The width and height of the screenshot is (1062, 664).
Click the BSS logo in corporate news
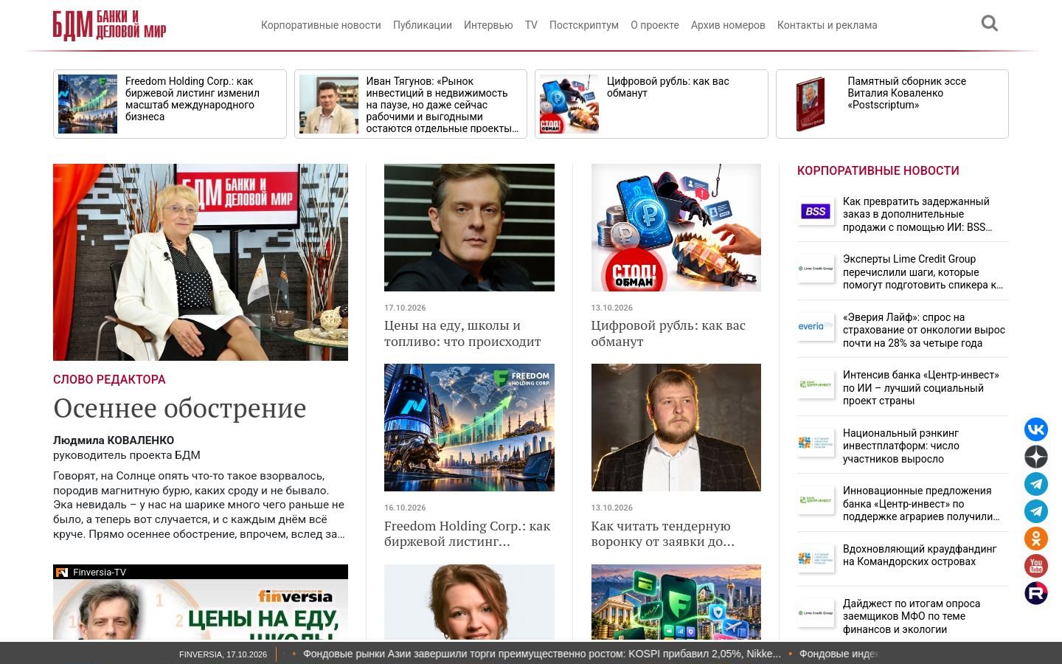[816, 212]
